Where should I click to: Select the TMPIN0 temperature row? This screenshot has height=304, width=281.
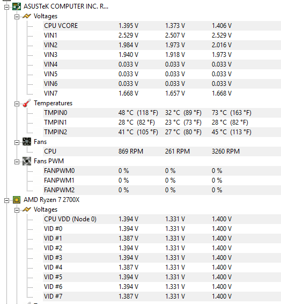pyautogui.click(x=162, y=113)
